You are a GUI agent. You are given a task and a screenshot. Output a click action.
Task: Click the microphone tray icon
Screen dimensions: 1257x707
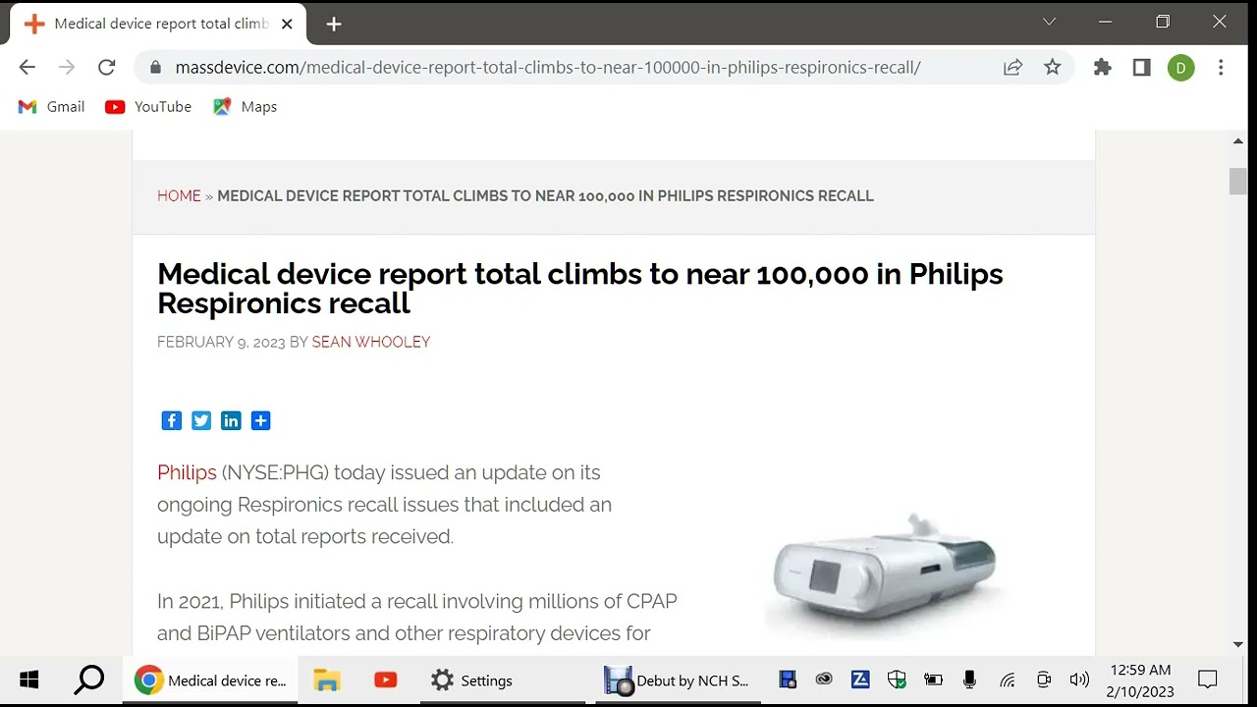click(969, 680)
